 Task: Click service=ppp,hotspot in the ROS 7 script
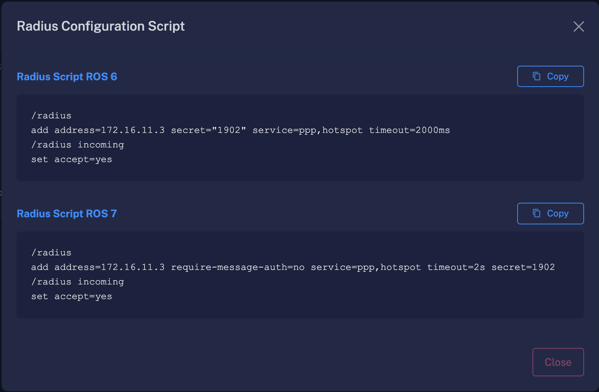click(x=366, y=267)
